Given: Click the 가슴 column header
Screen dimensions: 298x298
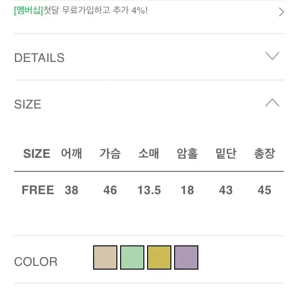Looking at the screenshot, I should tap(110, 153).
